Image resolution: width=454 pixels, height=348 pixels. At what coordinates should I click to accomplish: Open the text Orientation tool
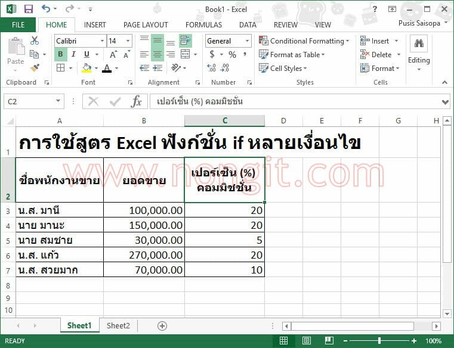pos(176,68)
